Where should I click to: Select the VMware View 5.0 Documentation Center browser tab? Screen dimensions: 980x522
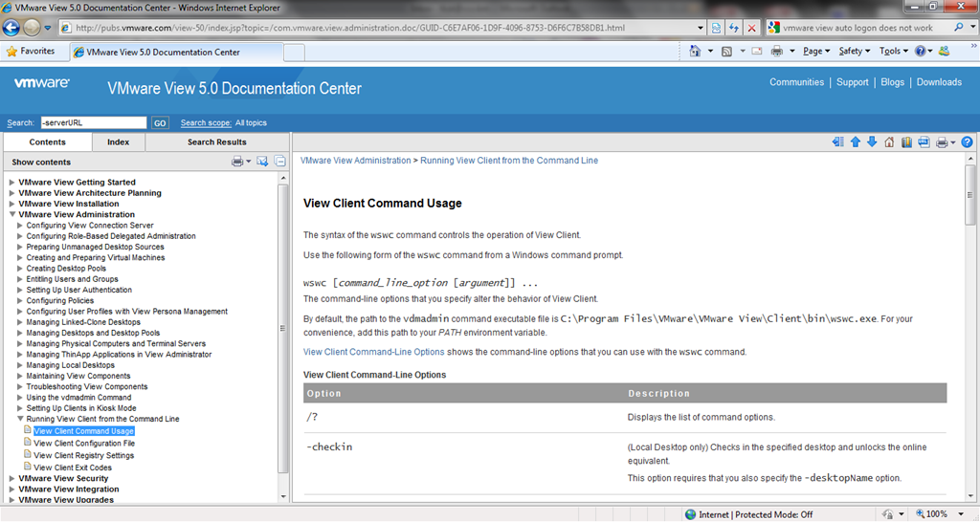[175, 53]
